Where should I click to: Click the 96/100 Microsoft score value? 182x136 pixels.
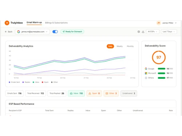pos(170,73)
